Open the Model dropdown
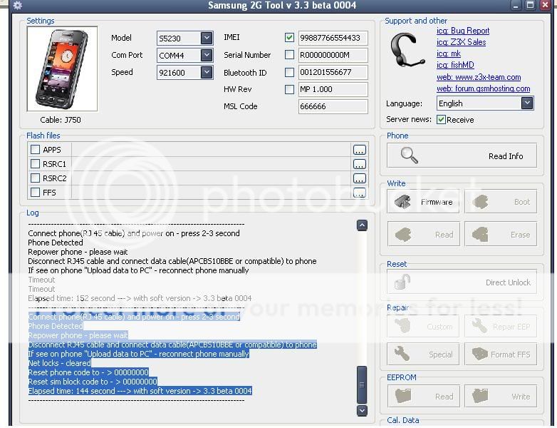 tap(207, 38)
